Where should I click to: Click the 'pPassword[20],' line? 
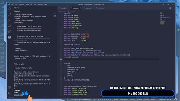73,70
